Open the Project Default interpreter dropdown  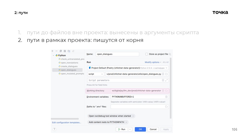pyautogui.click(x=166, y=68)
